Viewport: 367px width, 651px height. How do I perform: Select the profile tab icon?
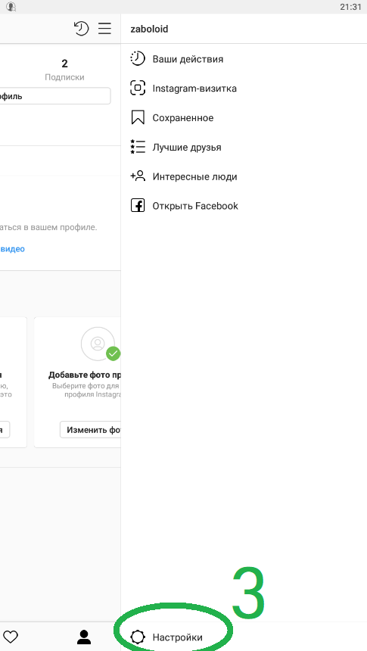point(84,637)
